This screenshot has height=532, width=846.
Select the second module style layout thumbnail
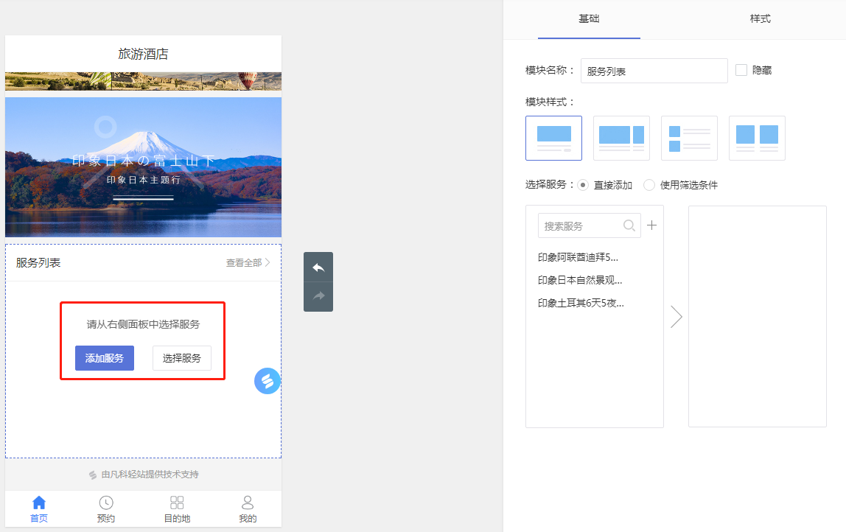(x=621, y=138)
